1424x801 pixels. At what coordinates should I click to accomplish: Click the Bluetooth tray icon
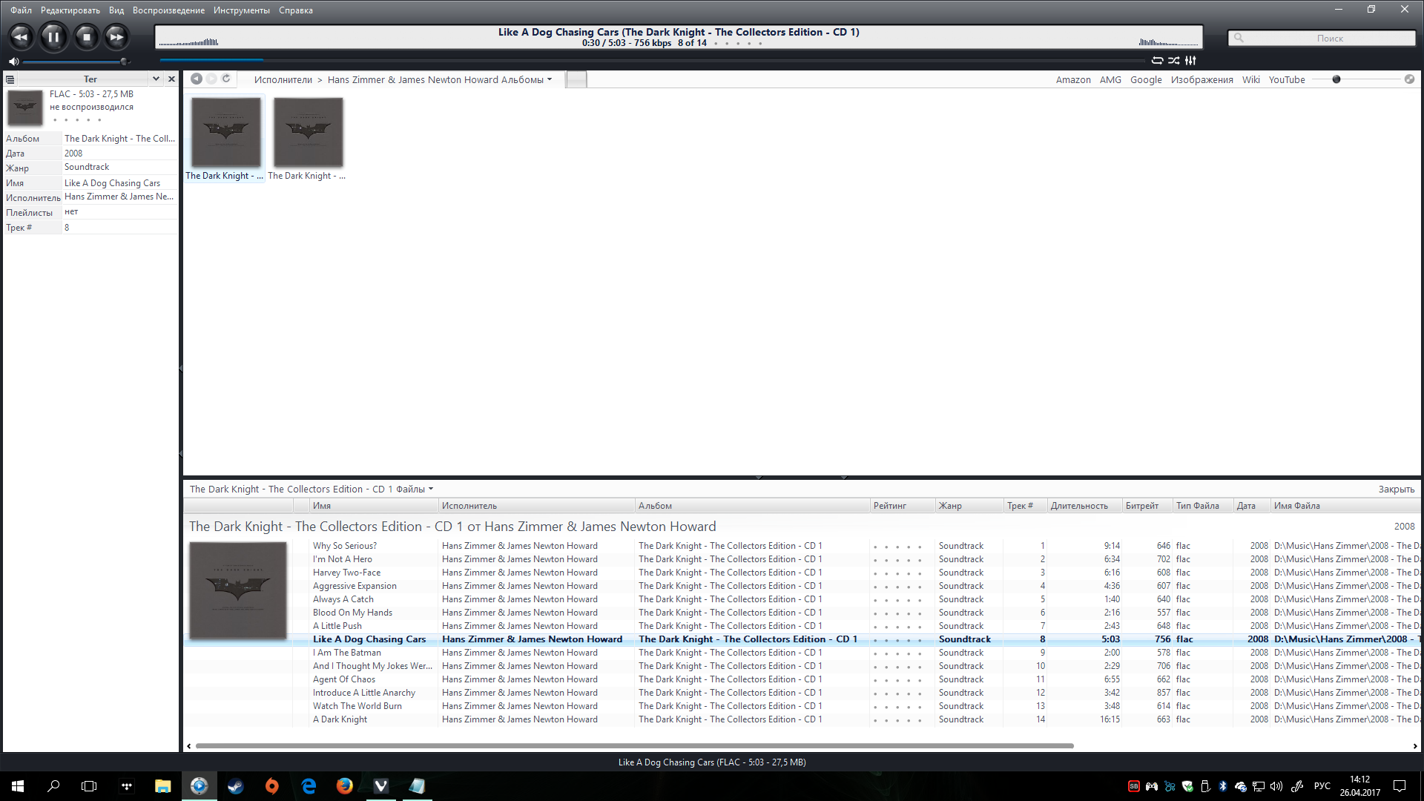[x=1223, y=786]
